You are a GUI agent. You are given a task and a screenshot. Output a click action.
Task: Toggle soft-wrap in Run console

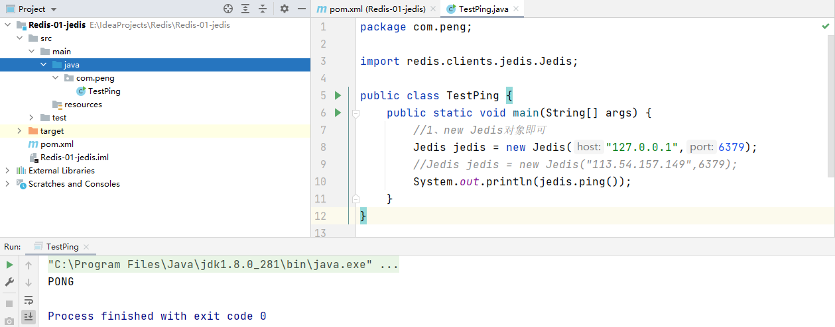[29, 300]
